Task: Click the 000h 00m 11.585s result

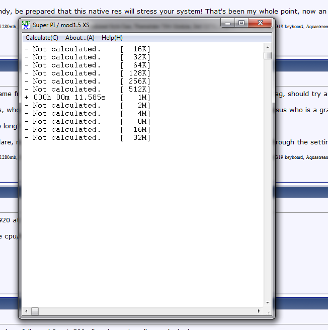Action: pyautogui.click(x=69, y=97)
